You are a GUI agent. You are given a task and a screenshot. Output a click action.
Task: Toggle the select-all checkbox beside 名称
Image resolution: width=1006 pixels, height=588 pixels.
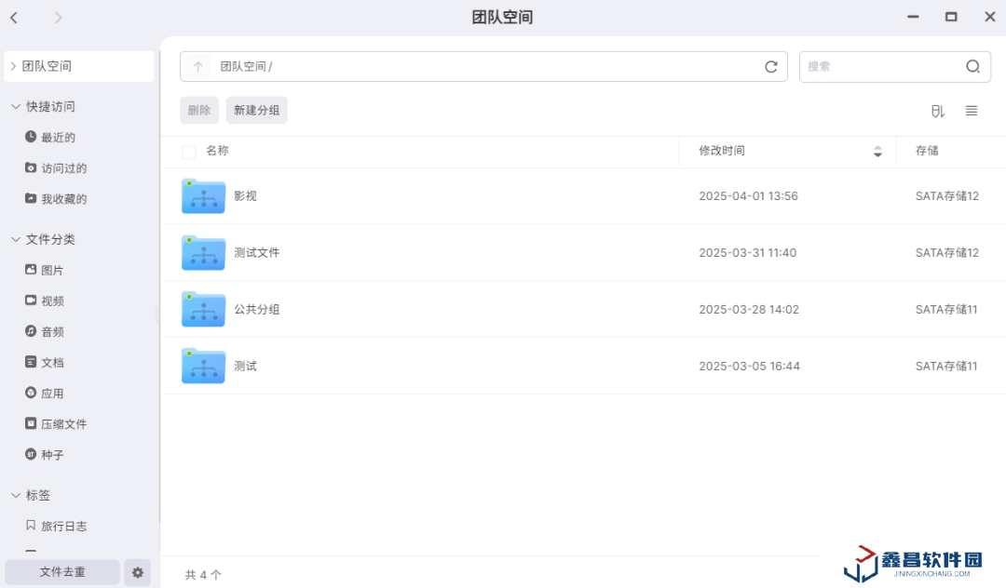189,152
